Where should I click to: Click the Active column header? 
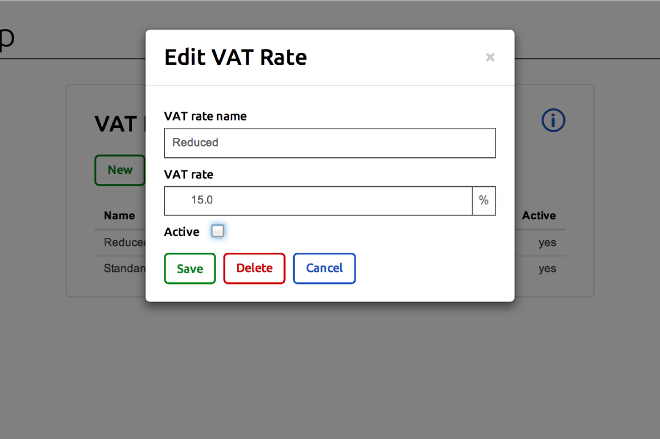538,216
